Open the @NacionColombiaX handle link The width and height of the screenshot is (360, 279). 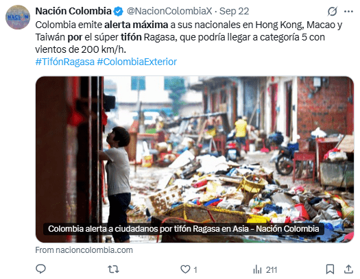169,11
